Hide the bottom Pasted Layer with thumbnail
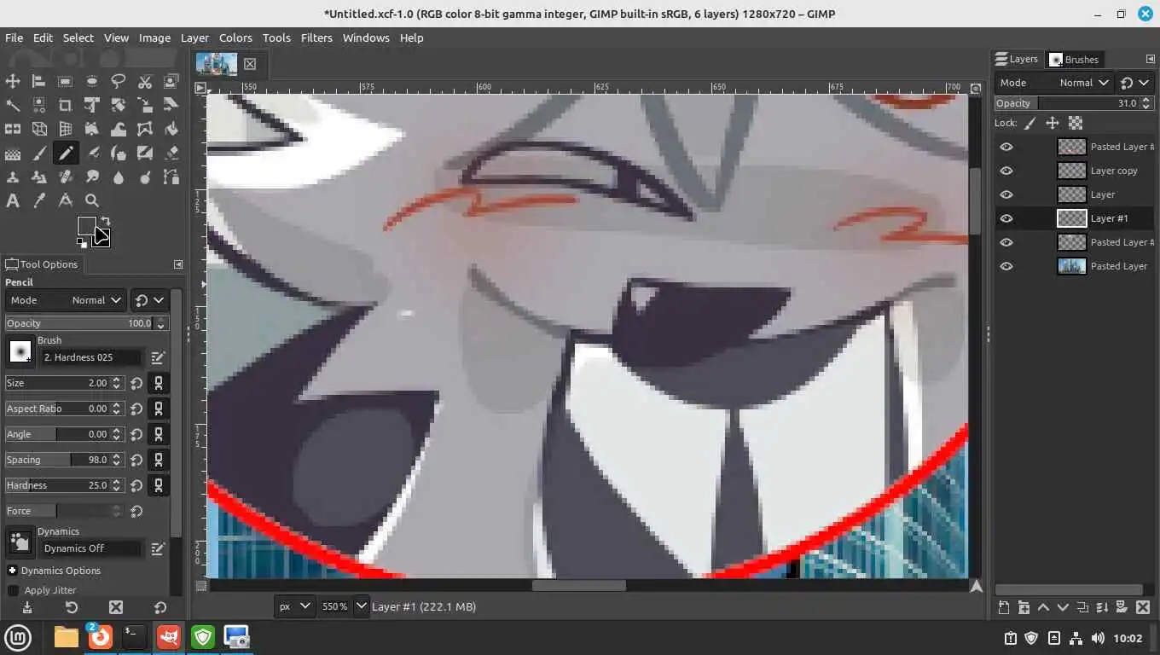Image resolution: width=1160 pixels, height=655 pixels. (1006, 266)
